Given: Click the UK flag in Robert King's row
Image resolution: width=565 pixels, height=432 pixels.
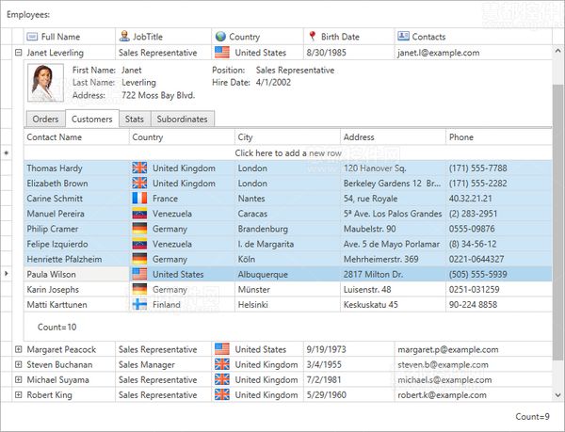Looking at the screenshot, I should coord(222,395).
